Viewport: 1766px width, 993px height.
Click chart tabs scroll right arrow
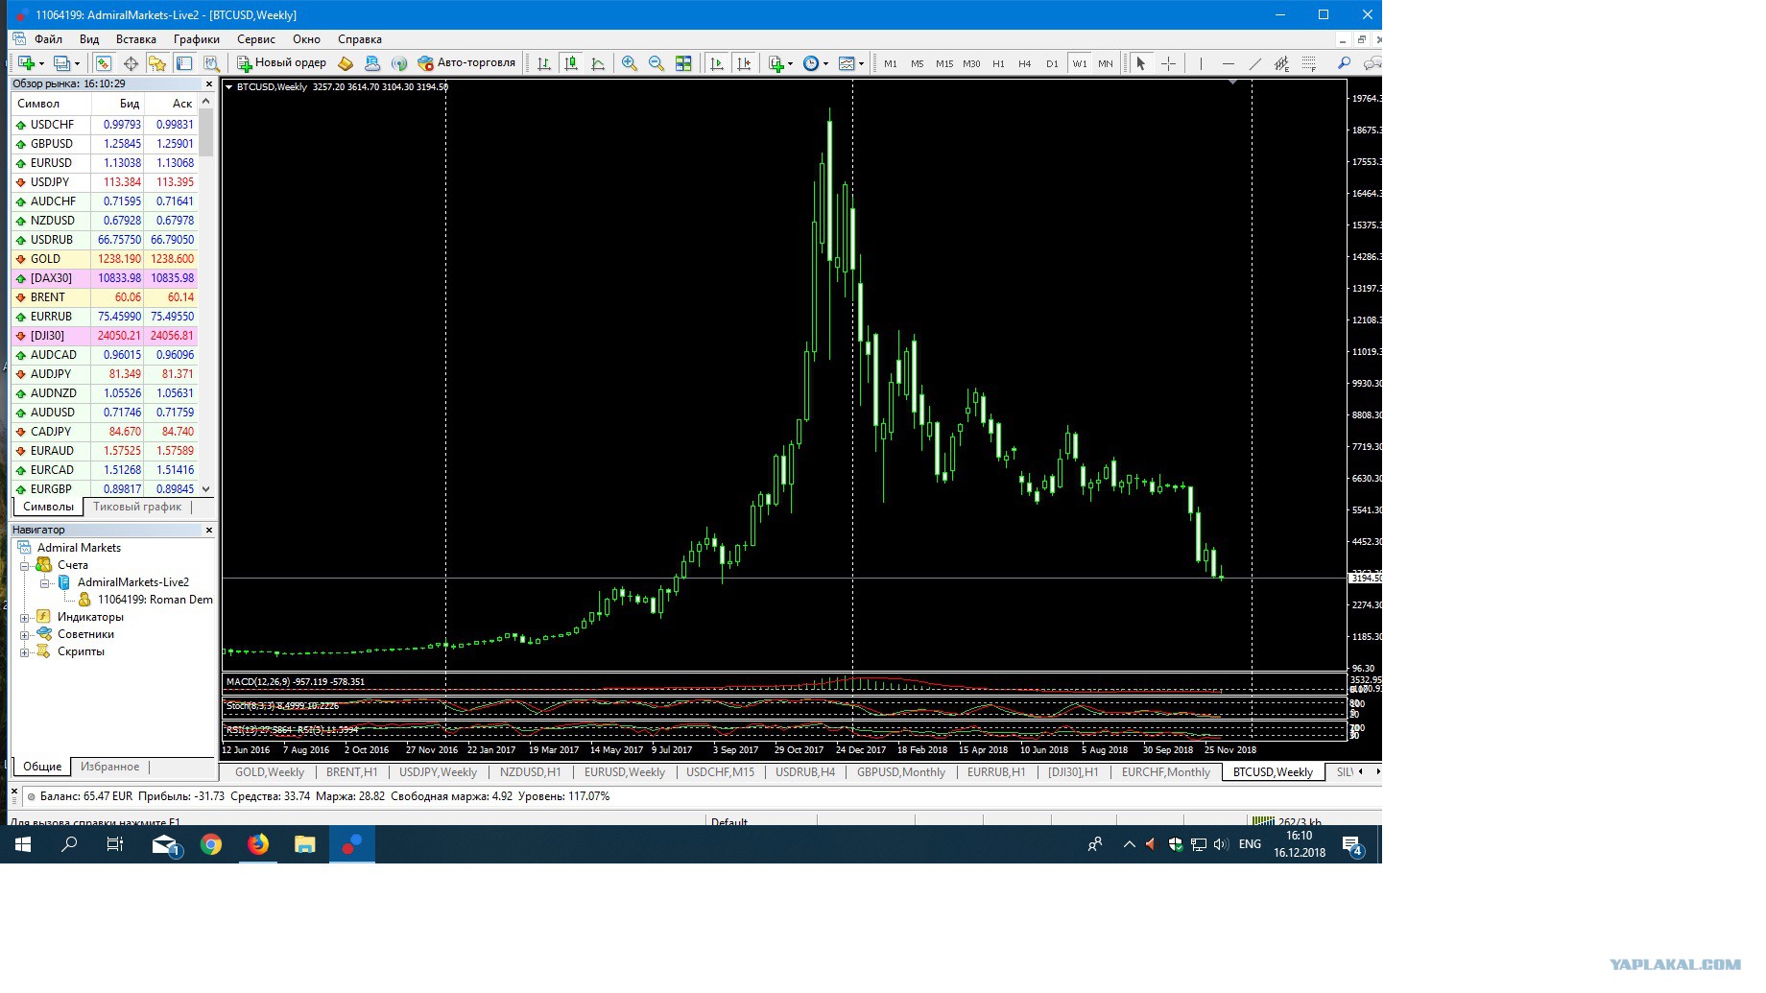(1377, 772)
